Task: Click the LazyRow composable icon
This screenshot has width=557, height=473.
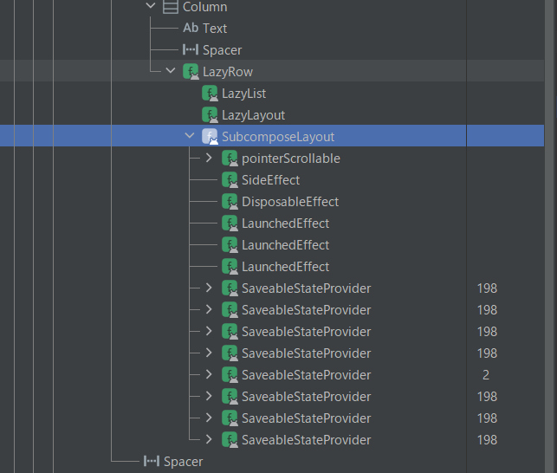Action: (x=191, y=71)
